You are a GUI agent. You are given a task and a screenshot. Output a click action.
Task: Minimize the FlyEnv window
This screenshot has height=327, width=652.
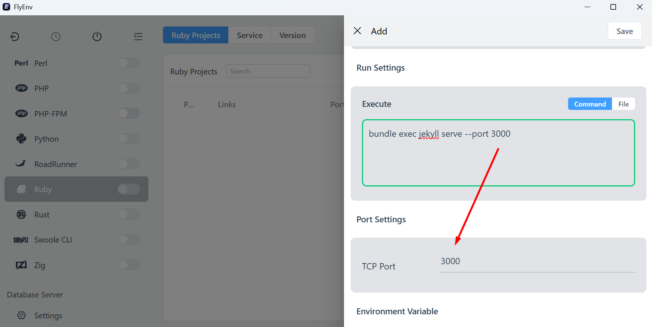point(587,7)
